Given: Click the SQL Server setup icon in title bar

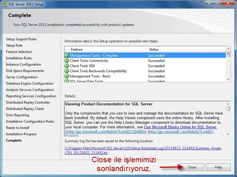Looking at the screenshot, I should click(x=5, y=4).
